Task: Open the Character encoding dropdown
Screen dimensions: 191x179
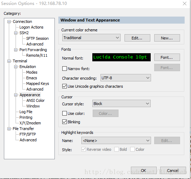Action: tap(126, 78)
